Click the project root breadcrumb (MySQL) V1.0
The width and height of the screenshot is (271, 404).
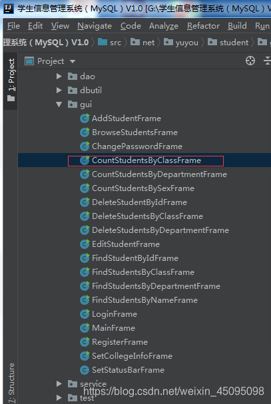coord(46,42)
